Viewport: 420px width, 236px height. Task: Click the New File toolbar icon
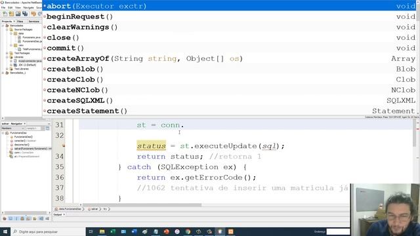[5, 14]
